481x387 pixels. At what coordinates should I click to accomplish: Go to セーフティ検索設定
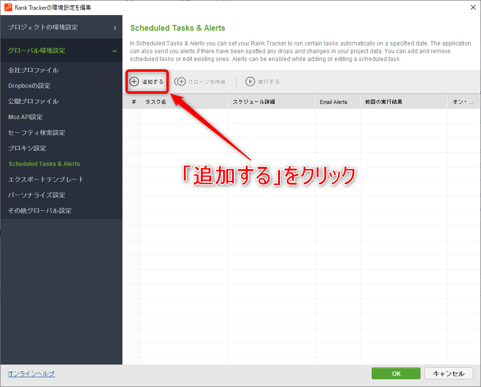(x=37, y=133)
